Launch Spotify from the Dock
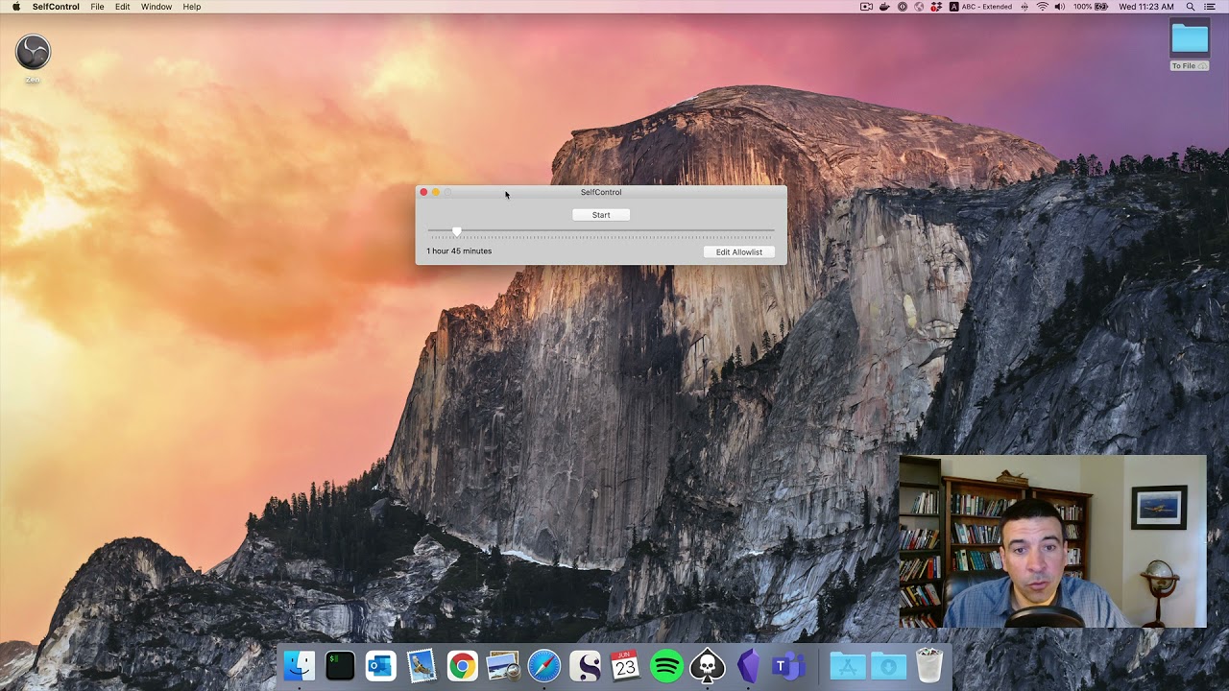 point(666,665)
